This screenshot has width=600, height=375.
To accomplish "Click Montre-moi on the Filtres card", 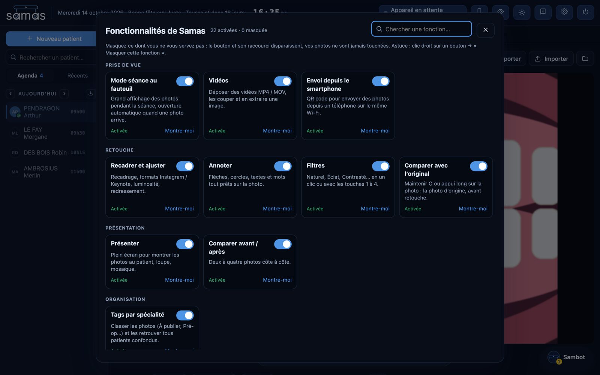I will click(375, 208).
